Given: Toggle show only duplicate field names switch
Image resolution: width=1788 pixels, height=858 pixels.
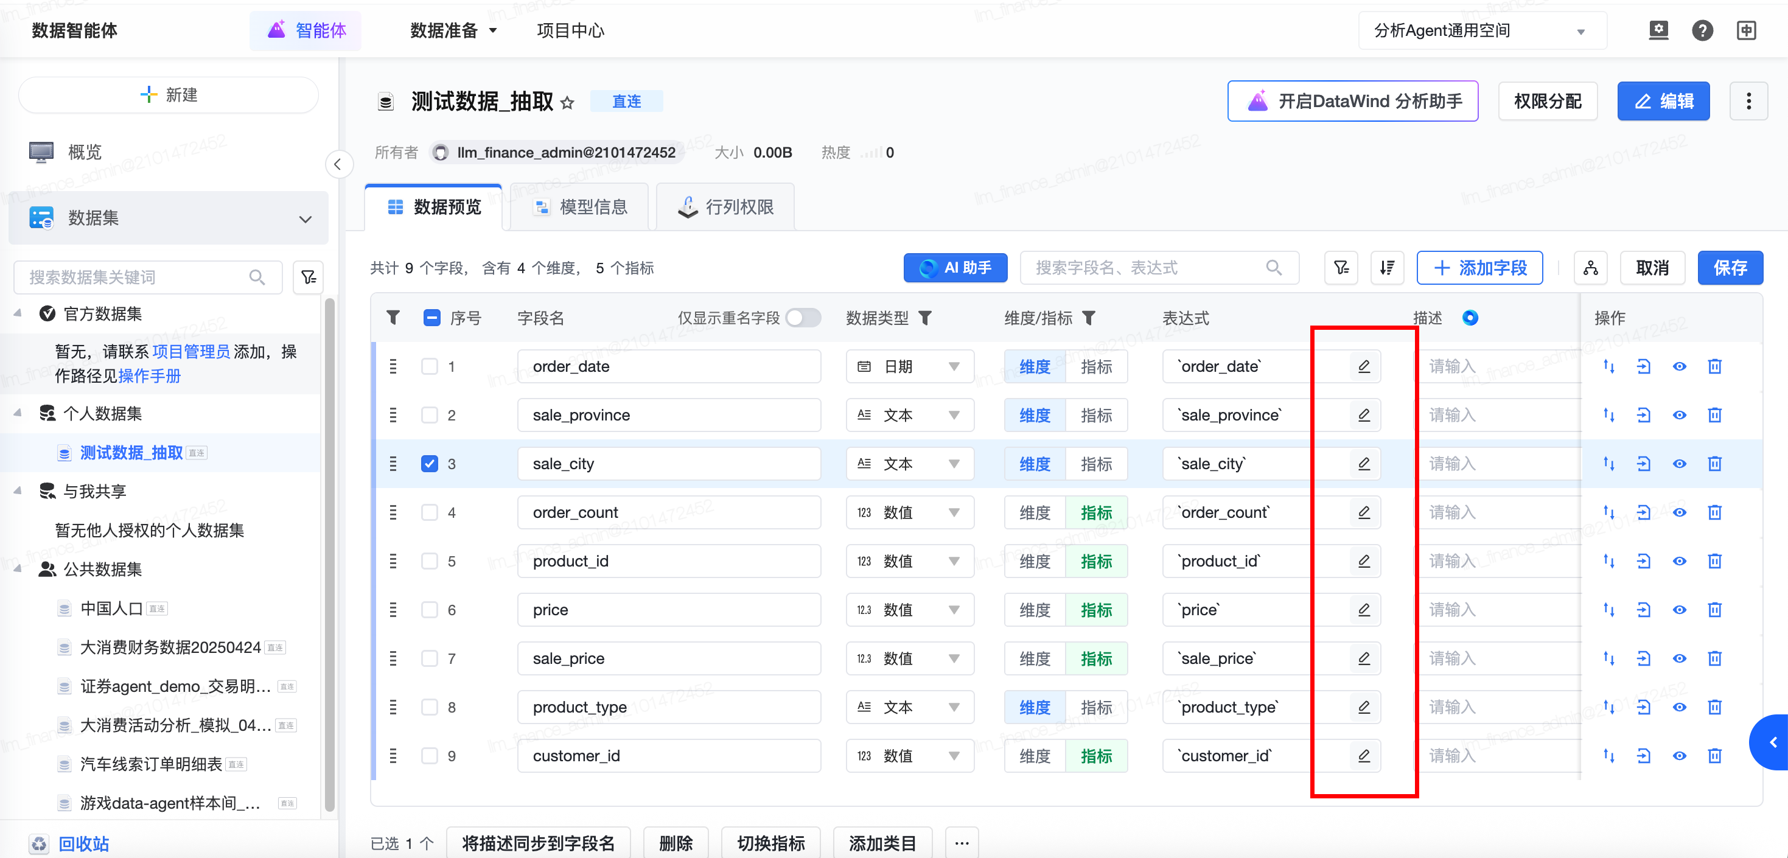Looking at the screenshot, I should tap(803, 317).
